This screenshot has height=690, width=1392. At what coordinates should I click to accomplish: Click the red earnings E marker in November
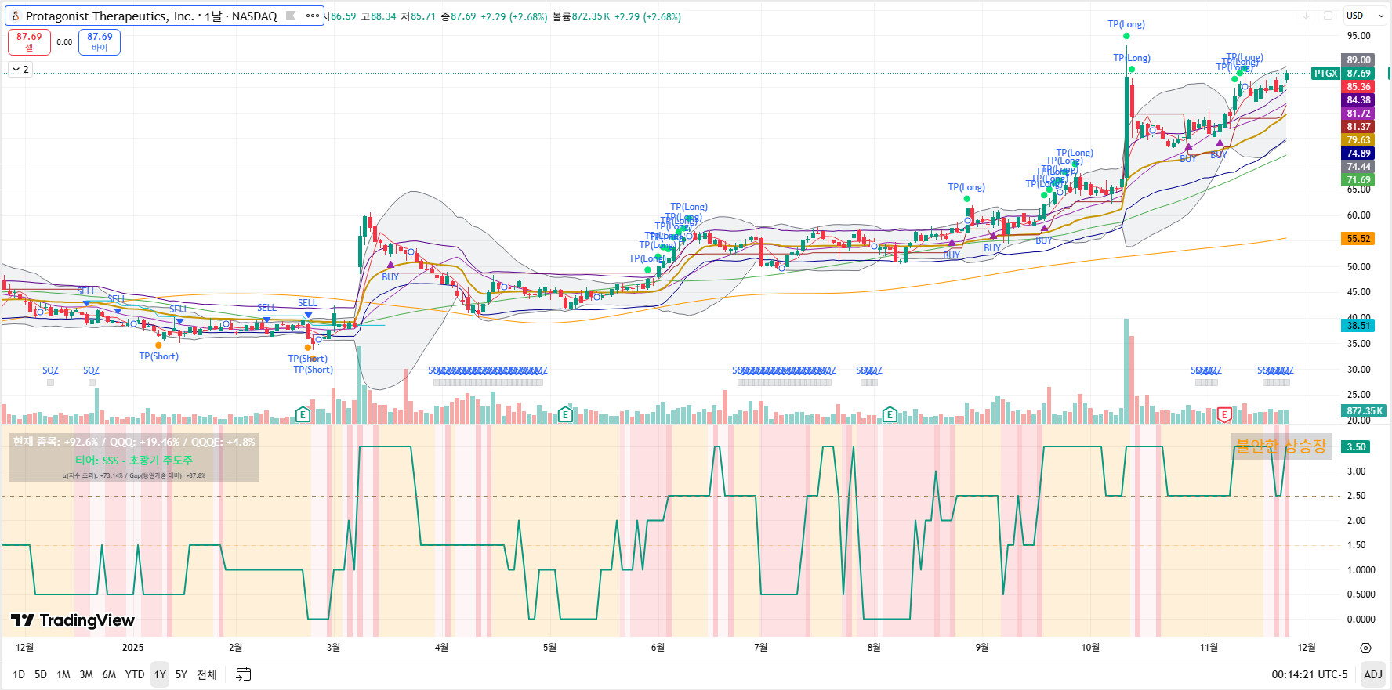click(x=1224, y=414)
